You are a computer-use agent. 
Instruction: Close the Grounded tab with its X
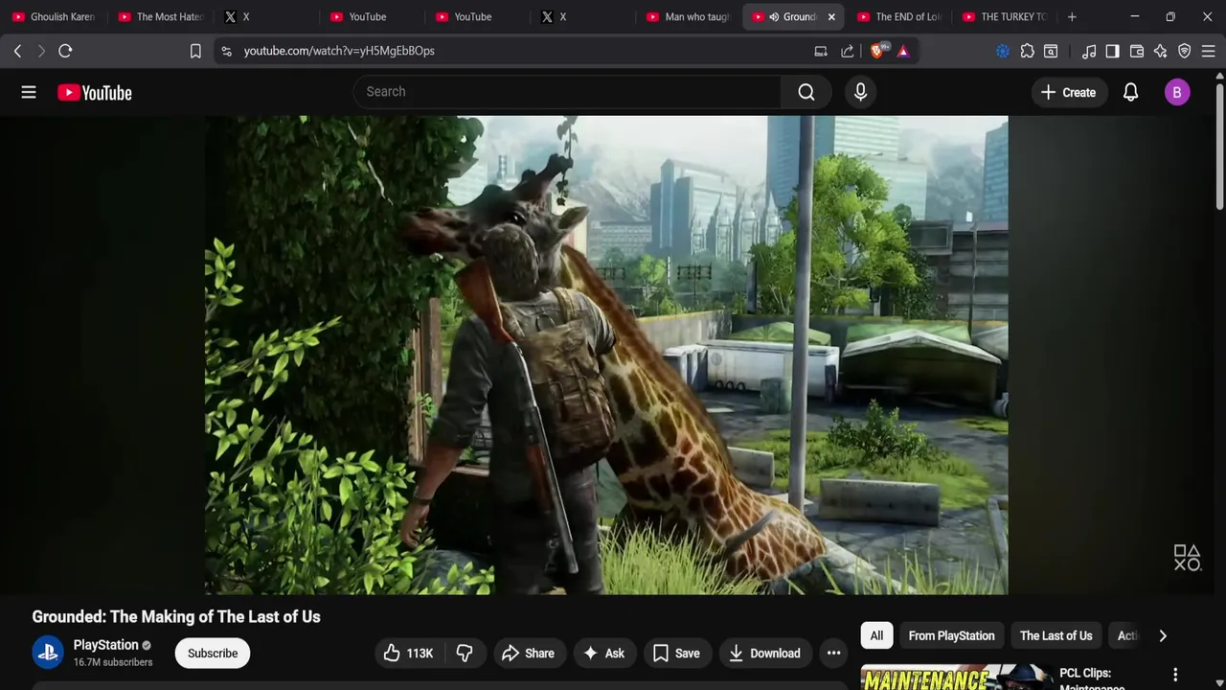pos(831,17)
